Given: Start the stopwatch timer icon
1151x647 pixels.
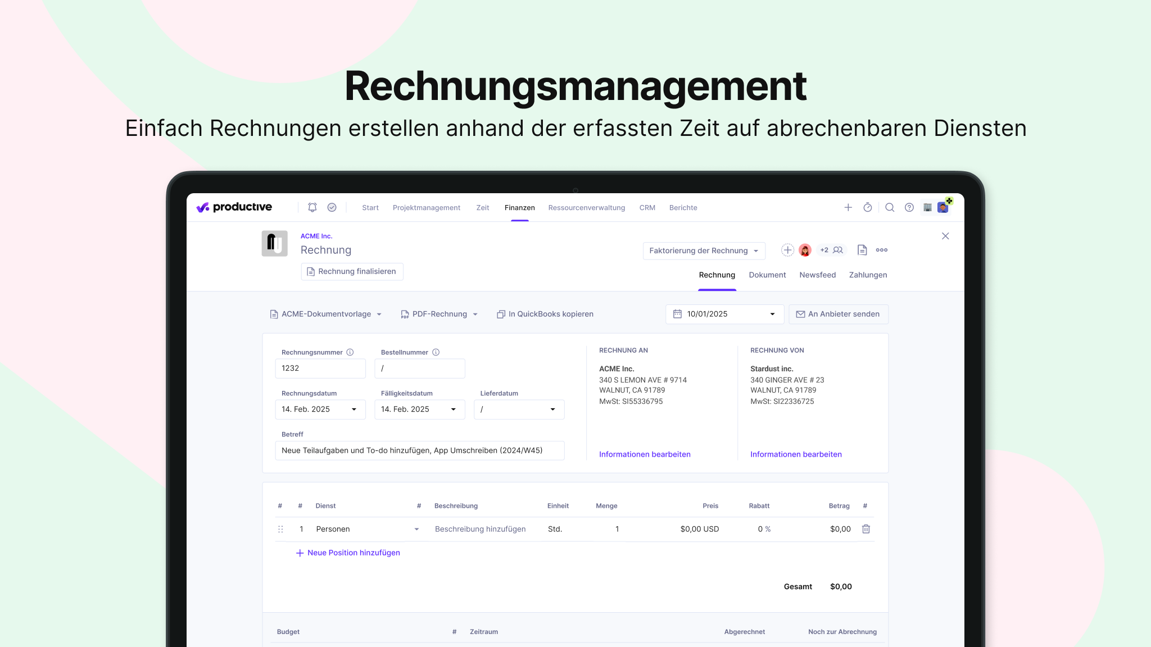Looking at the screenshot, I should pyautogui.click(x=867, y=207).
